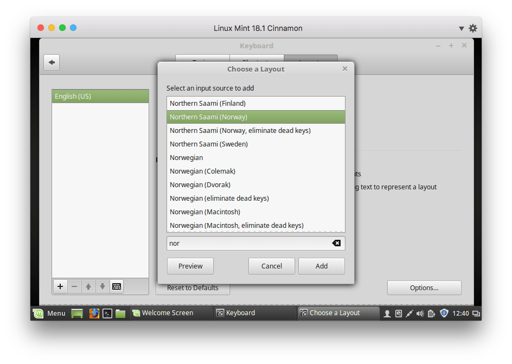Screen dimensions: 512x364
Task: Clear the search field via the backspace icon
Action: point(337,243)
